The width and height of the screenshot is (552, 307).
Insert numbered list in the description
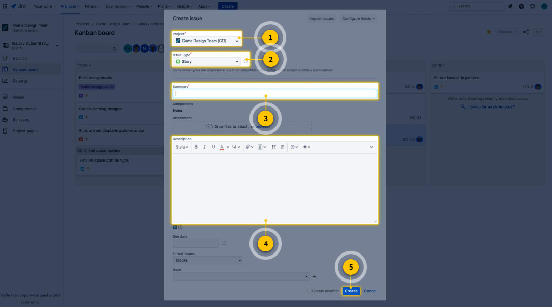[x=282, y=147]
